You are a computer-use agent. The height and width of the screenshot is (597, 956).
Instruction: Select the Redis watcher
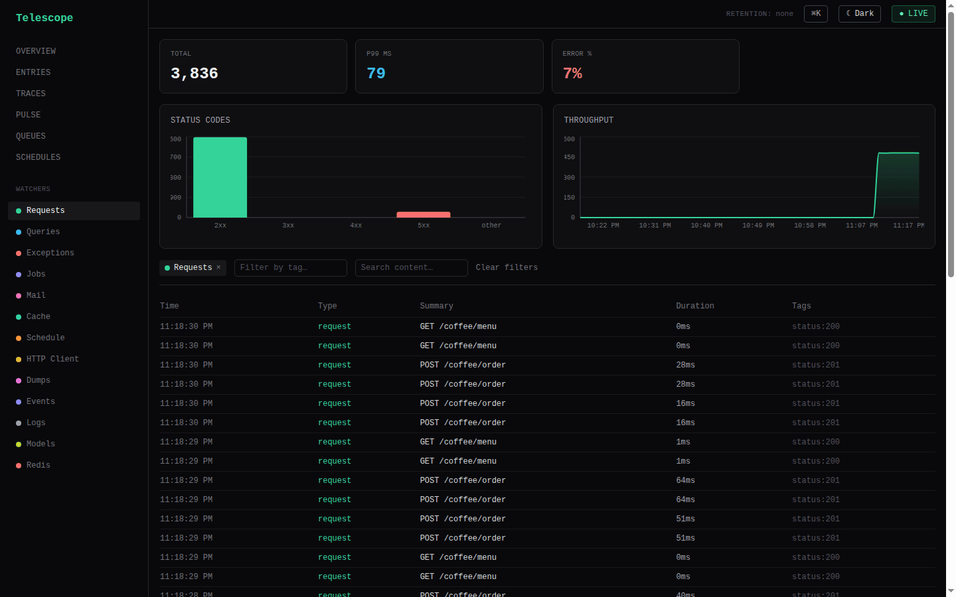coord(74,465)
